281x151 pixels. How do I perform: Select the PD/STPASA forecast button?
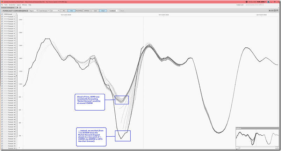pyautogui.click(x=79, y=11)
